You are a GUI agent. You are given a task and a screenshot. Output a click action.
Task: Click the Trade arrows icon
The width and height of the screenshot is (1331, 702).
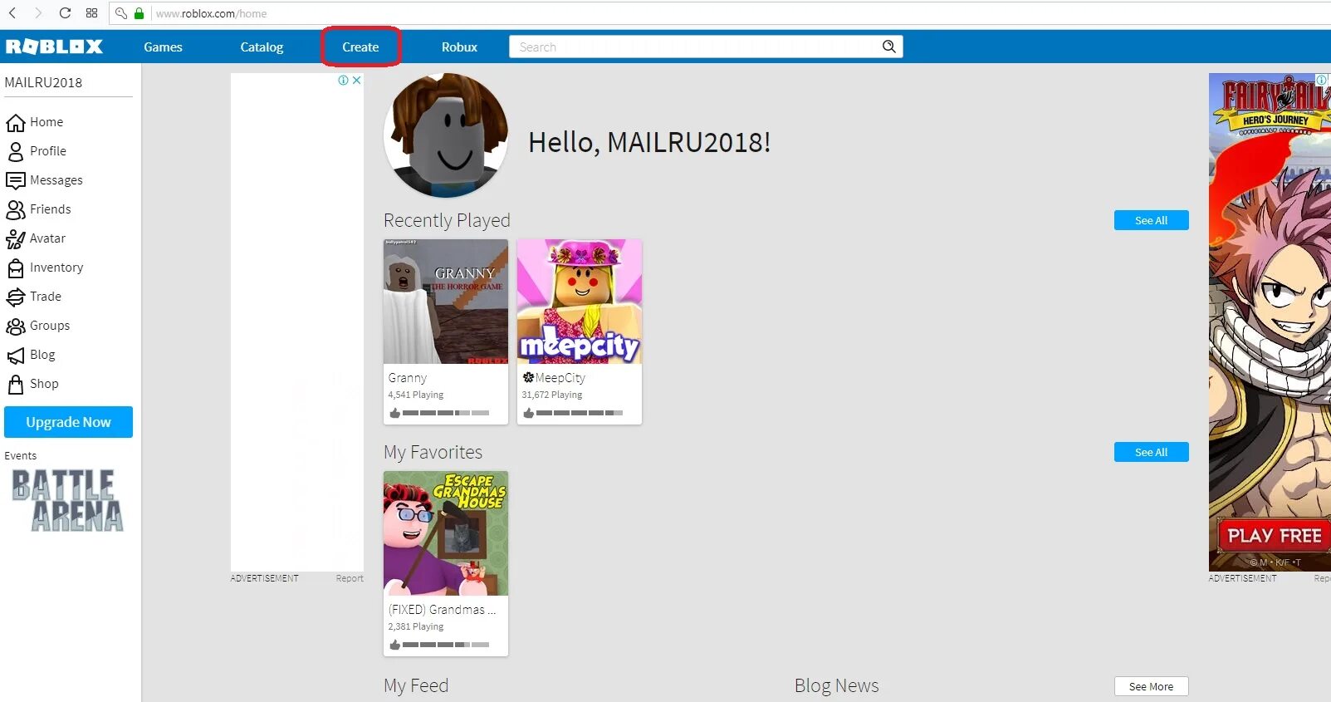click(x=15, y=297)
